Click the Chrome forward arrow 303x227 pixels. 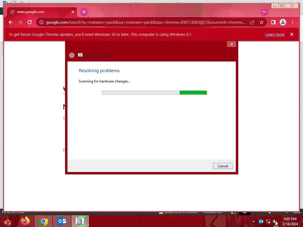click(x=20, y=22)
